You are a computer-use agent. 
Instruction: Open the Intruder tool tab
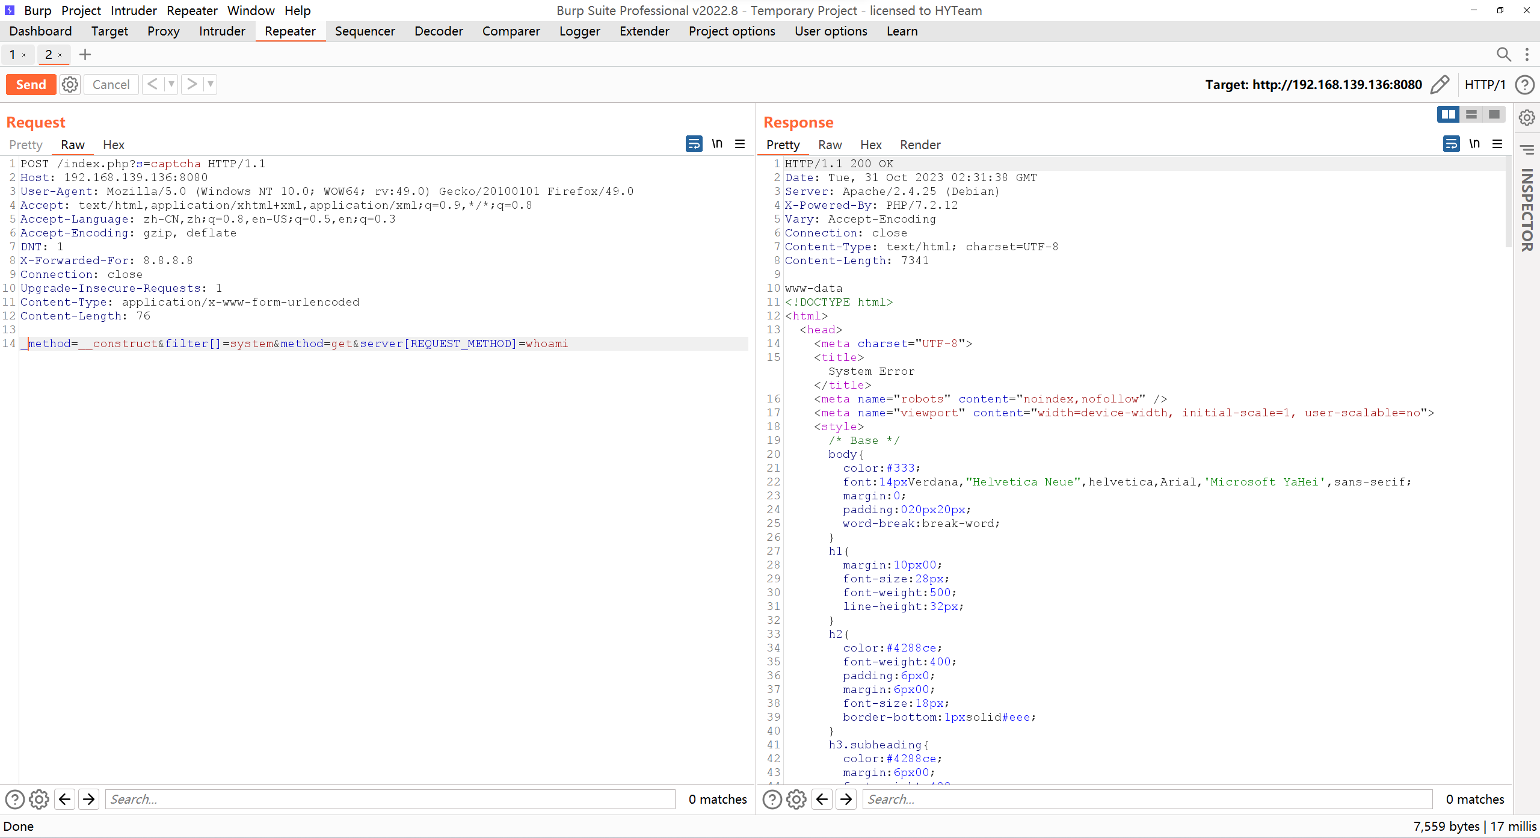pyautogui.click(x=222, y=31)
